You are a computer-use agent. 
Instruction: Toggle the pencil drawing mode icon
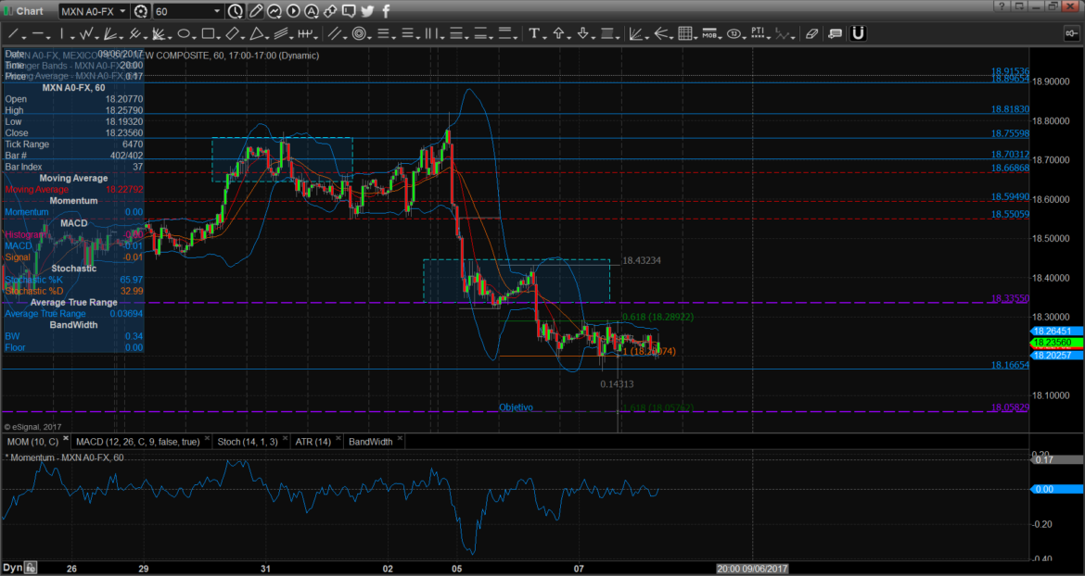click(256, 11)
